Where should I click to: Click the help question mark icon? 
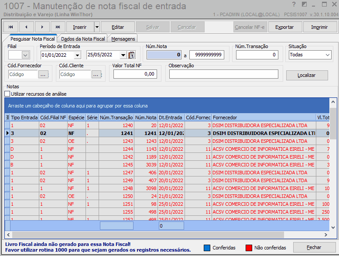click(x=294, y=4)
